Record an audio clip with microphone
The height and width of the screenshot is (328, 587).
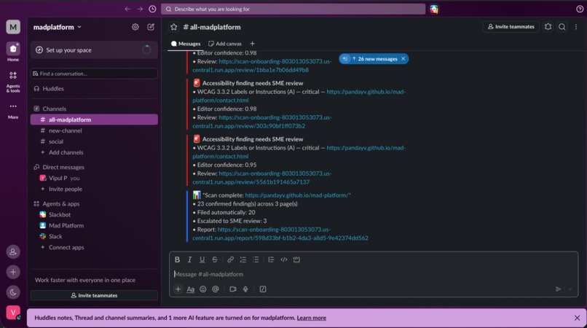tap(245, 289)
